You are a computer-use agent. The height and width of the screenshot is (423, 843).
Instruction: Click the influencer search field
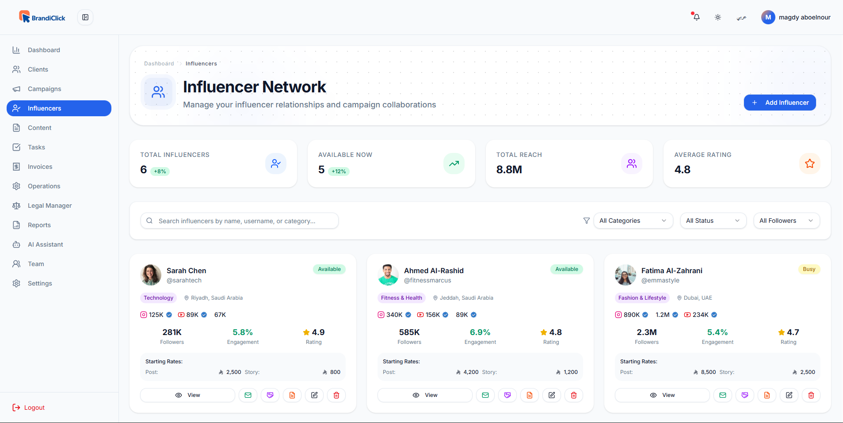click(x=239, y=221)
